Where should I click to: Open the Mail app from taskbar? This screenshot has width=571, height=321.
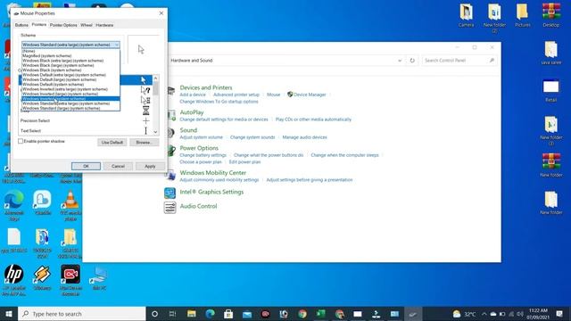247,314
